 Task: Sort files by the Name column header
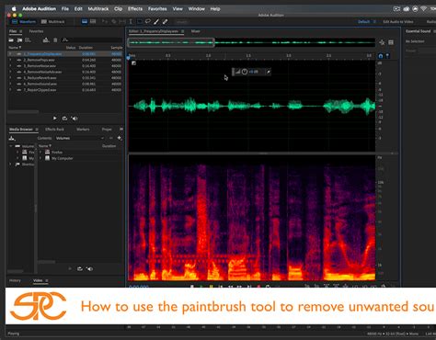point(15,48)
